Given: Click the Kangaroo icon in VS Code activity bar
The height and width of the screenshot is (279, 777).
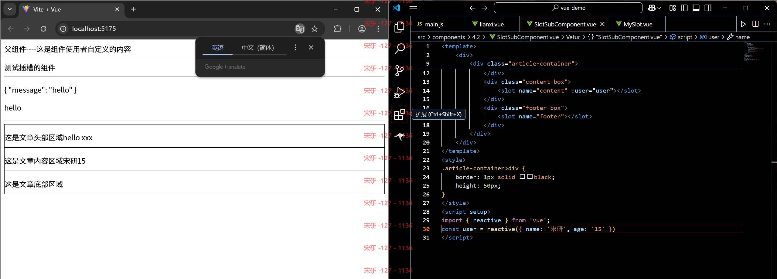Looking at the screenshot, I should [x=399, y=137].
